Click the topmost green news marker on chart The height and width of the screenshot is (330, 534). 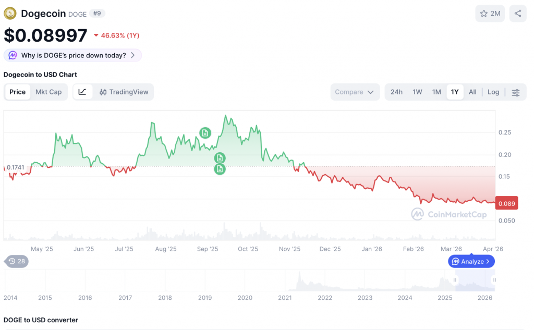(x=205, y=133)
